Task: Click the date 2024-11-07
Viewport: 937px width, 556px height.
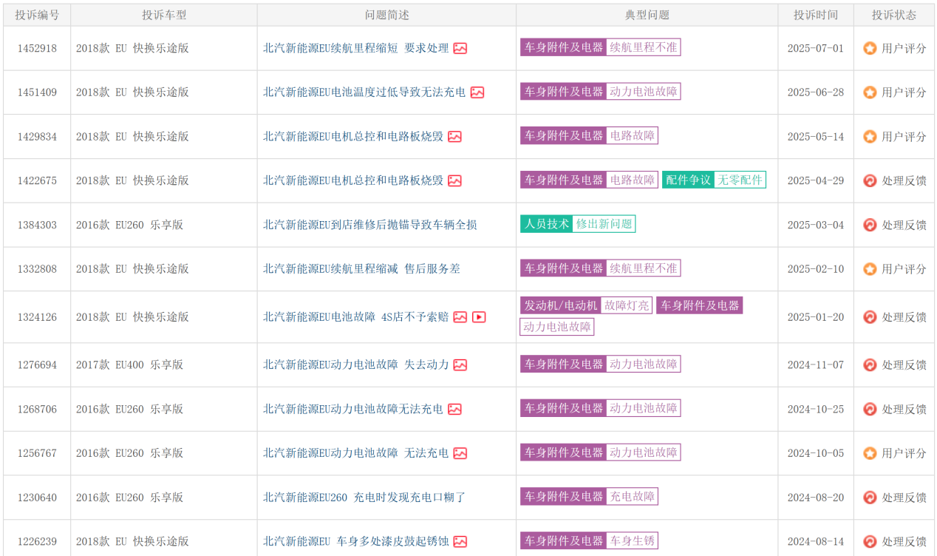Action: 816,365
